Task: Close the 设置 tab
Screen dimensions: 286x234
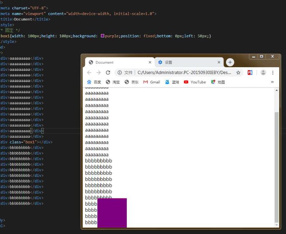Action: point(219,62)
